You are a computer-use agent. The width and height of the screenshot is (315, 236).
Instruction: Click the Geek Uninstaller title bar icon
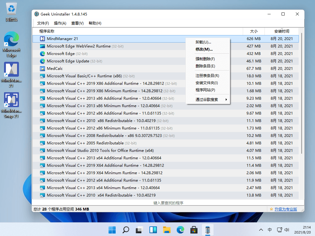coord(37,14)
